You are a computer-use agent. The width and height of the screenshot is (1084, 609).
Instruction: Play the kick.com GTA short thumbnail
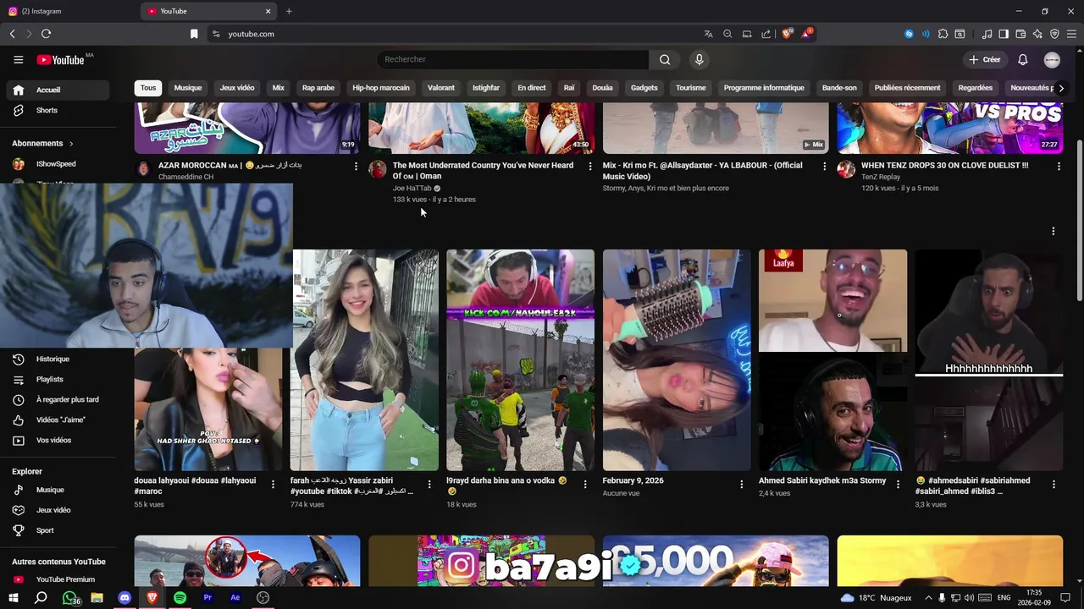[x=520, y=359]
